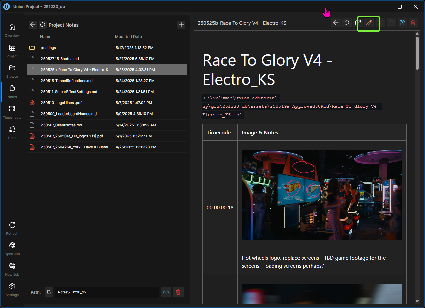Cancel editing with the red X icon

[x=380, y=23]
